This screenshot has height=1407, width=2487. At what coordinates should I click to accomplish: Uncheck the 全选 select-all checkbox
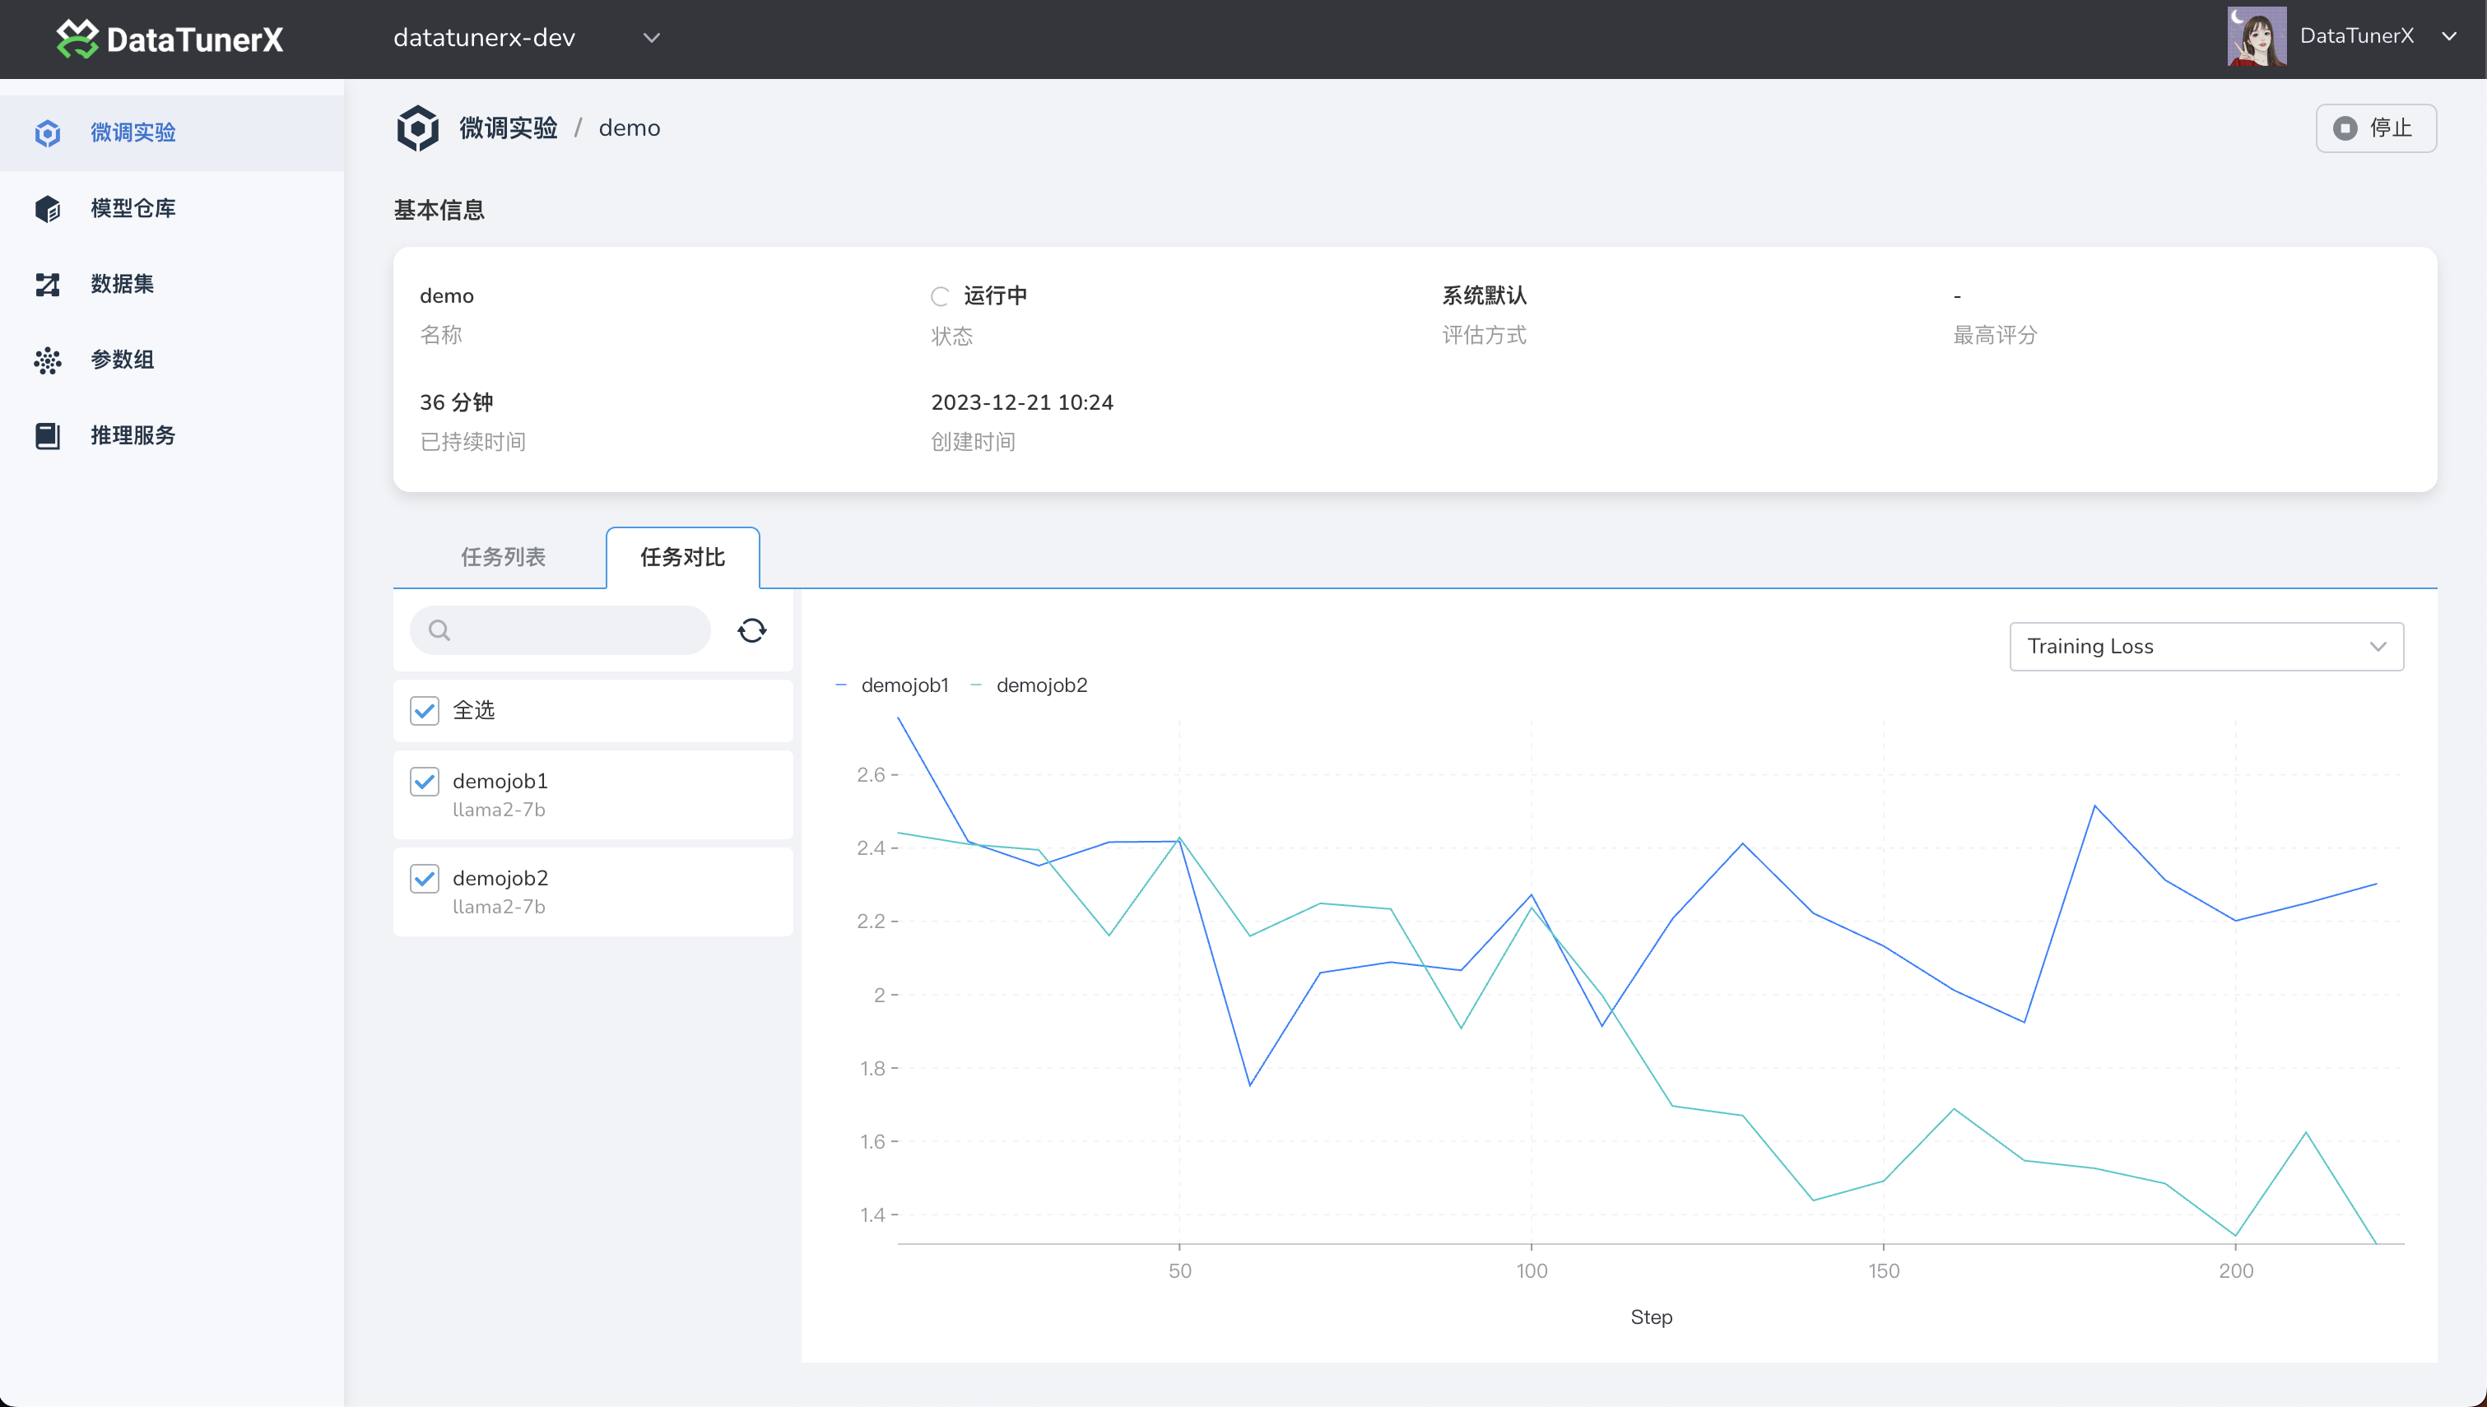[424, 710]
